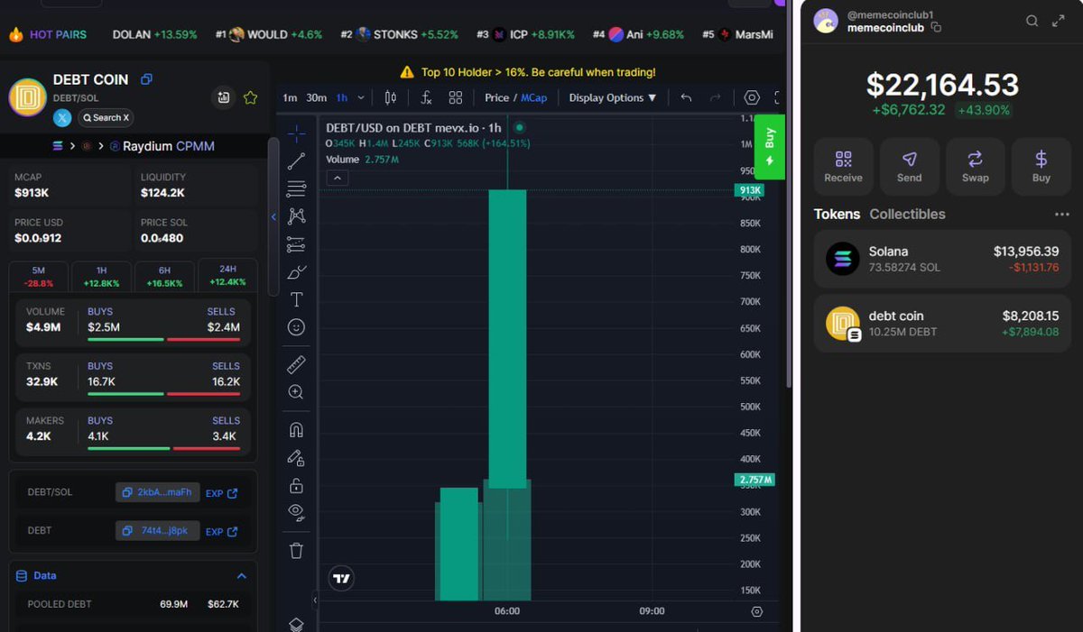Show the 1H price change tab
Viewport: 1083px width, 632px height.
[x=101, y=276]
